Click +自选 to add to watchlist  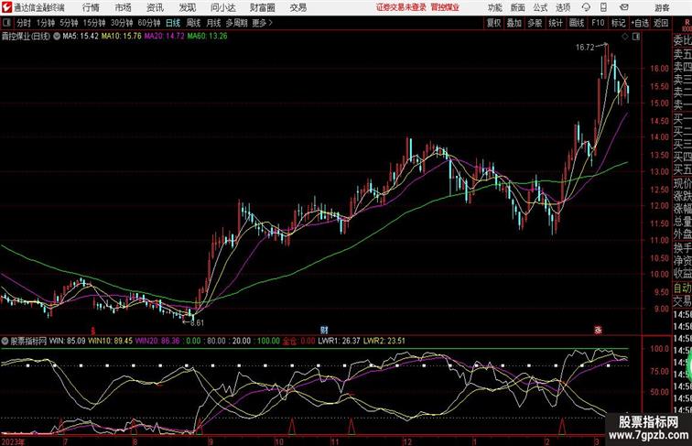coord(640,23)
